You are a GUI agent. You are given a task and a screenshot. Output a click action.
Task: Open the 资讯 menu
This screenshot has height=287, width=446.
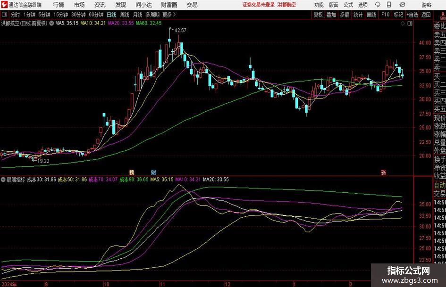click(x=100, y=5)
